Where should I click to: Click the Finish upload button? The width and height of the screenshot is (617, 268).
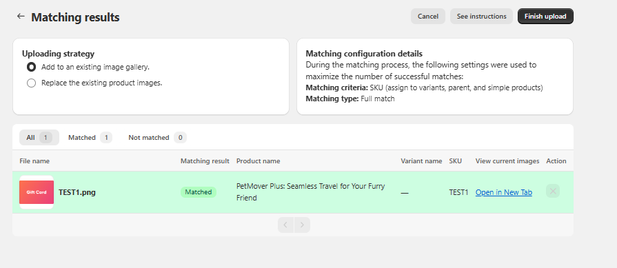click(545, 16)
